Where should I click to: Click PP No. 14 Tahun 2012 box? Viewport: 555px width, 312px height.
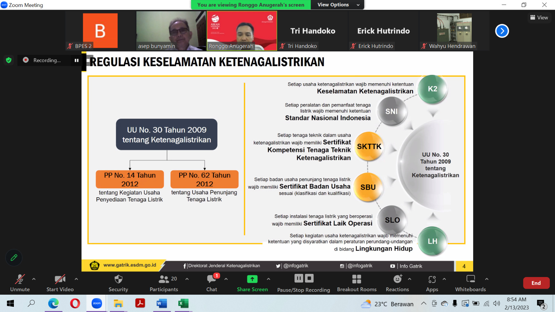130,179
